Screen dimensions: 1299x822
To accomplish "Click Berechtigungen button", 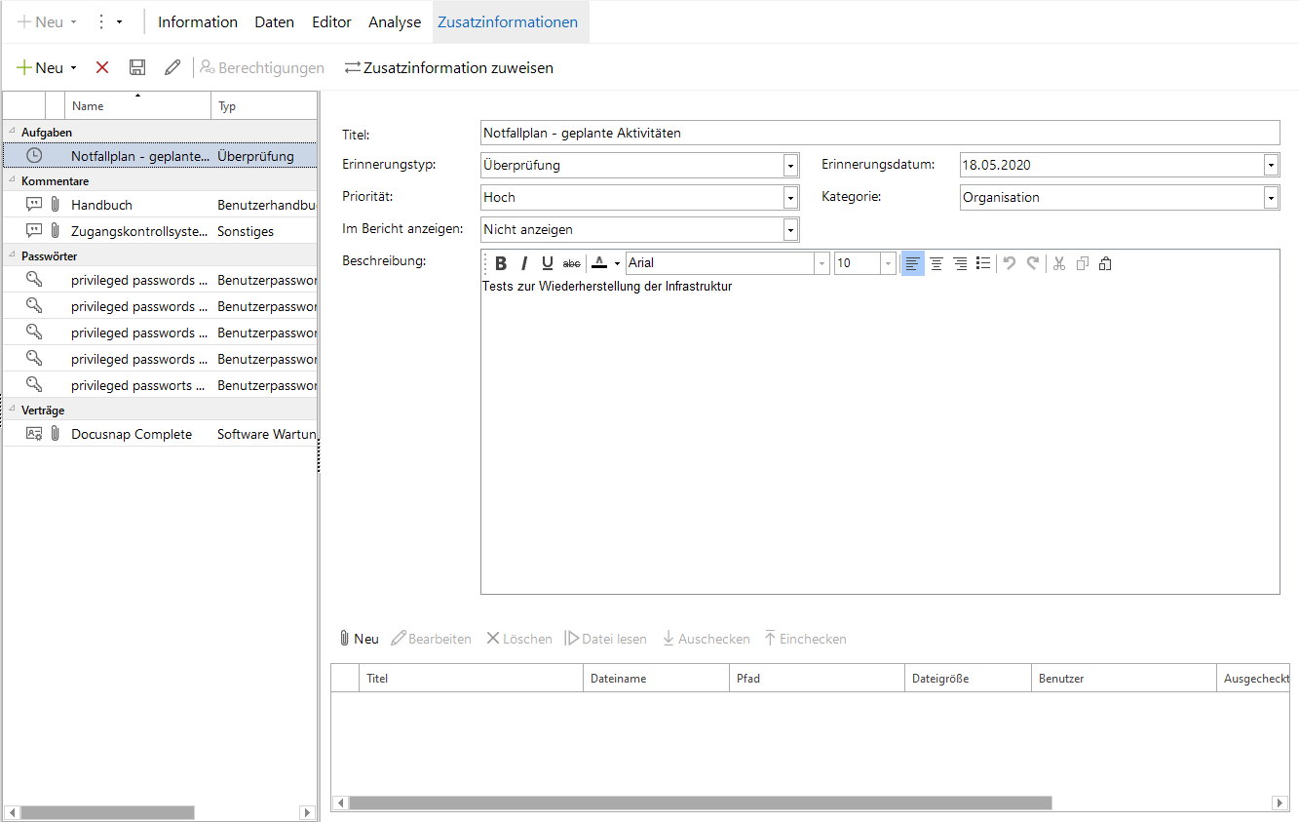I will tap(262, 67).
